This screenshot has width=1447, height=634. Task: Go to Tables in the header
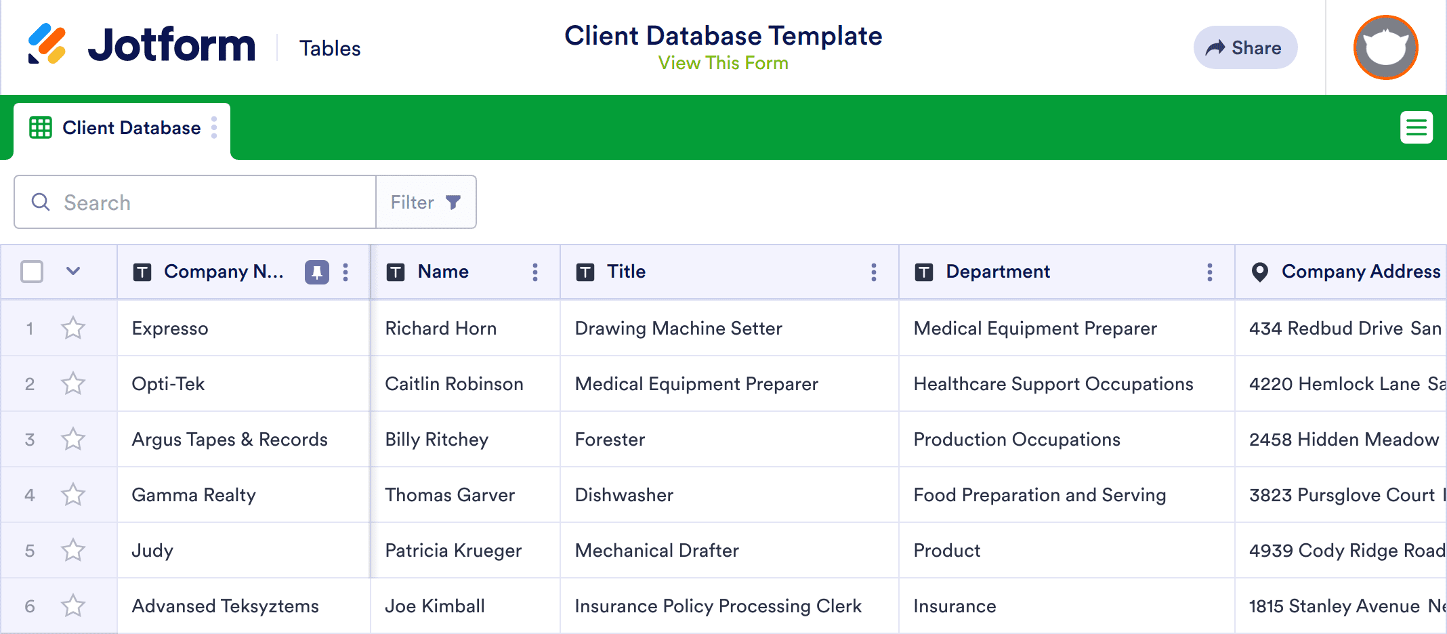pos(330,49)
